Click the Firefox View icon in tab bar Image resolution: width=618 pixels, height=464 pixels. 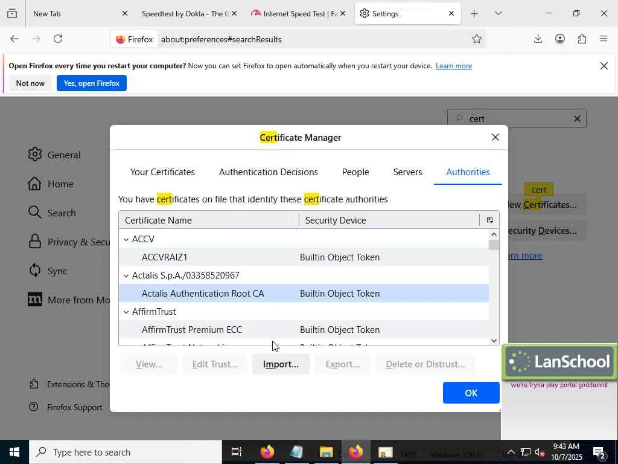click(x=12, y=13)
